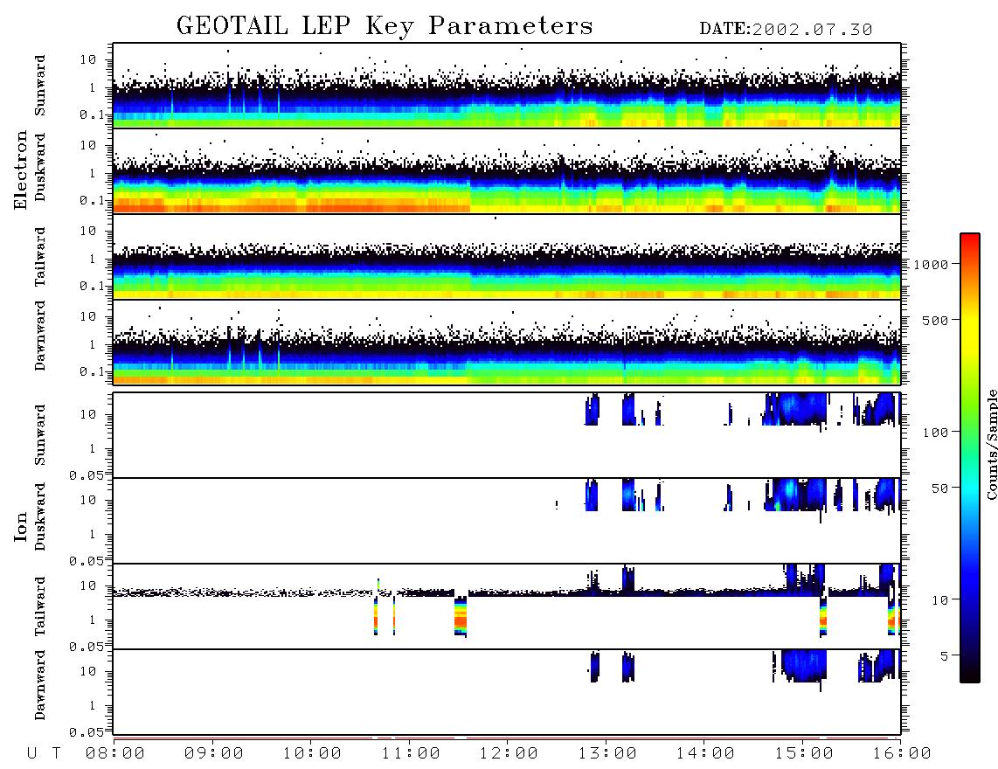Click the "100" colorbar tick value
998x769 pixels.
(935, 433)
